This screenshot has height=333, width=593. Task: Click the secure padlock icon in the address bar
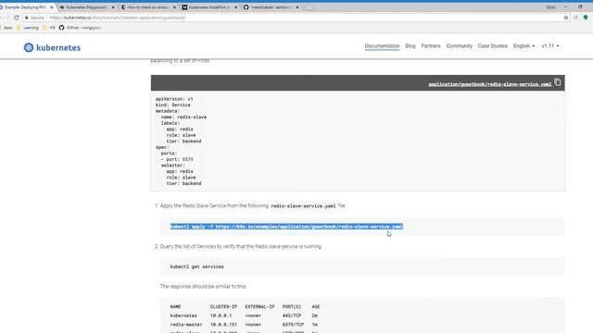click(27, 18)
